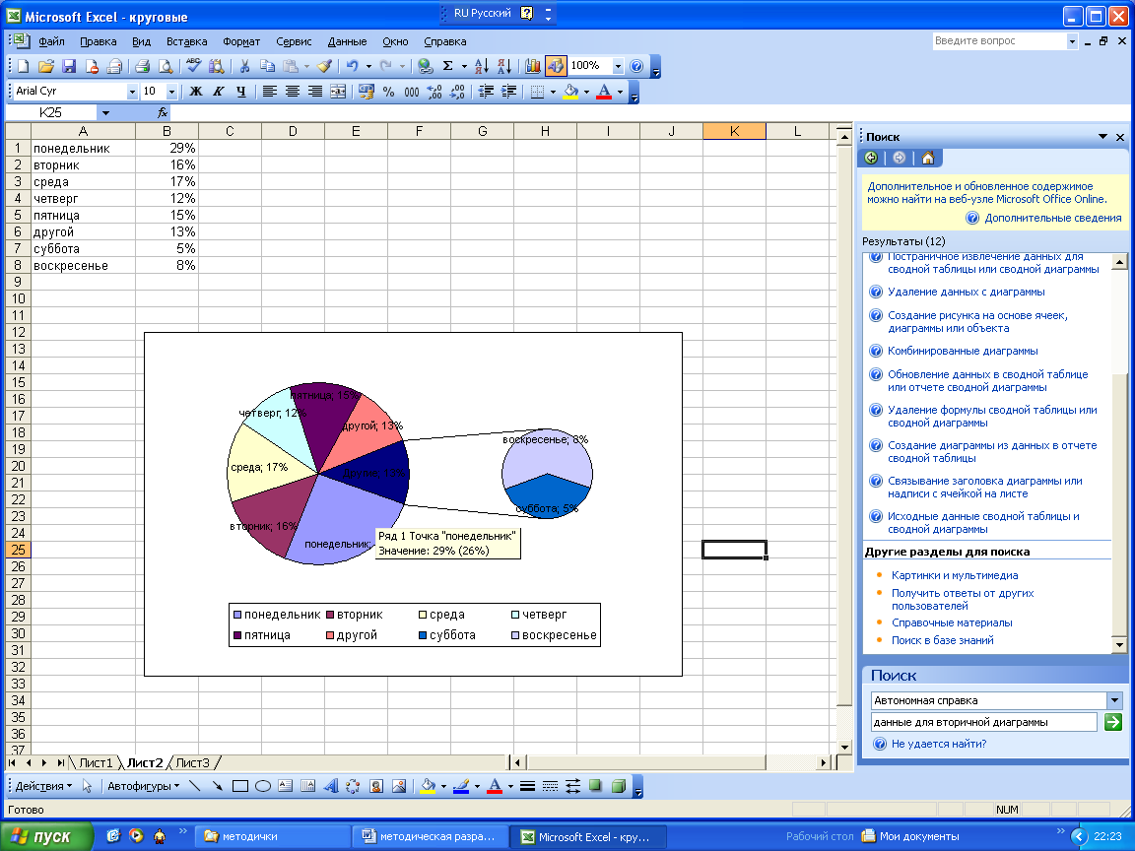Click the red font color button in Formatting toolbar
Image resolution: width=1135 pixels, height=851 pixels.
pyautogui.click(x=604, y=92)
